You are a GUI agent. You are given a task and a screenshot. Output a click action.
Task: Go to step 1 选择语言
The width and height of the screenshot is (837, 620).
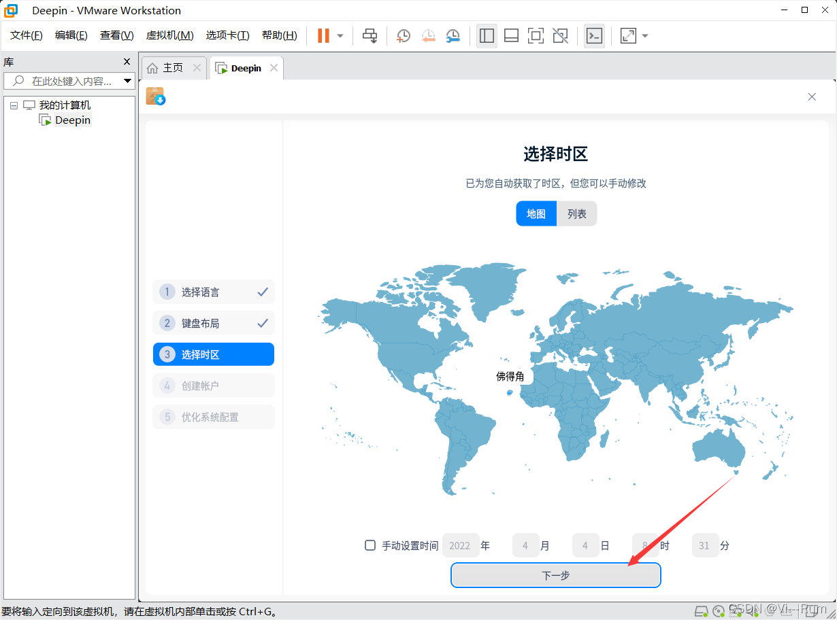pos(214,292)
